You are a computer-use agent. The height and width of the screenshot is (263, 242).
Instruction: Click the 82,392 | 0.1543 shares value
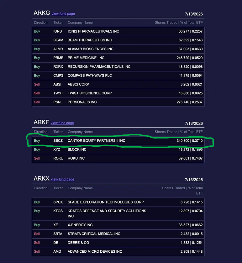coord(191,40)
